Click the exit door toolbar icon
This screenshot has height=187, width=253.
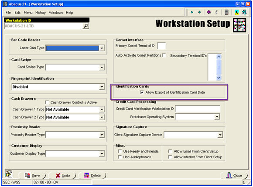pos(244,12)
